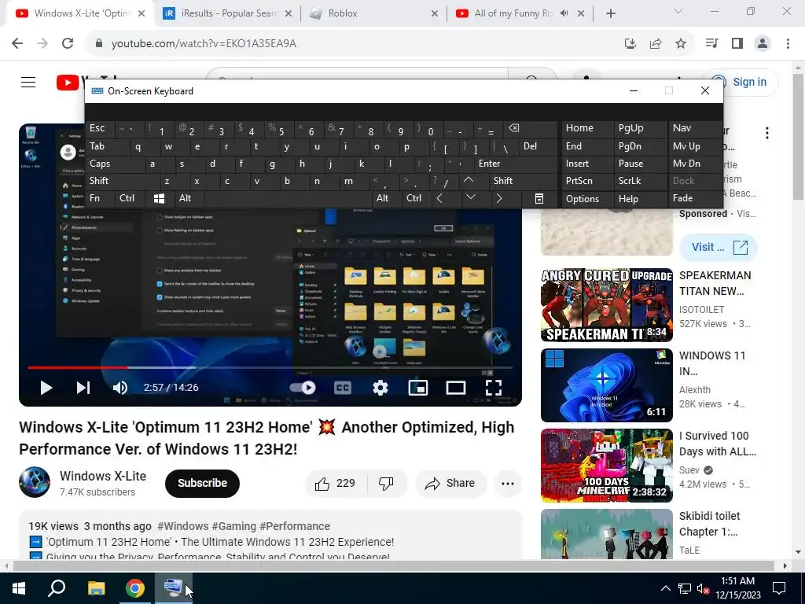Screen dimensions: 805x604
Task: Mute the audio-playing tab speaker icon
Action: 564,13
